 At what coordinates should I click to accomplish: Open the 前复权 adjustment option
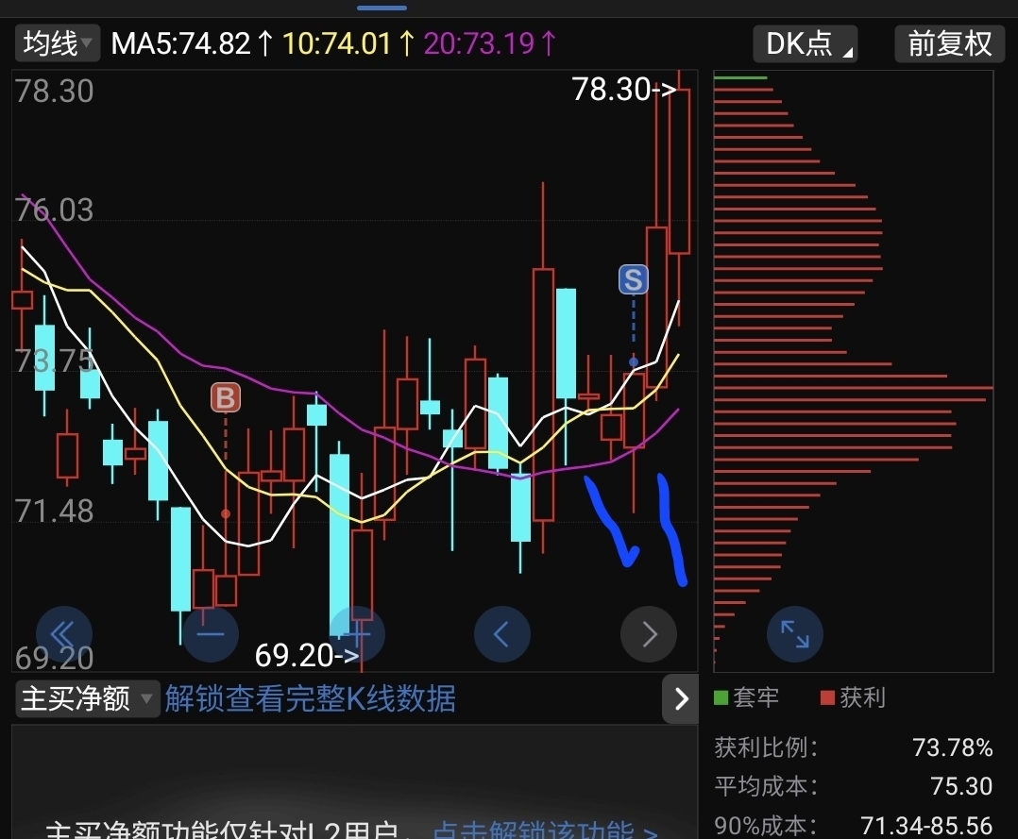[949, 43]
